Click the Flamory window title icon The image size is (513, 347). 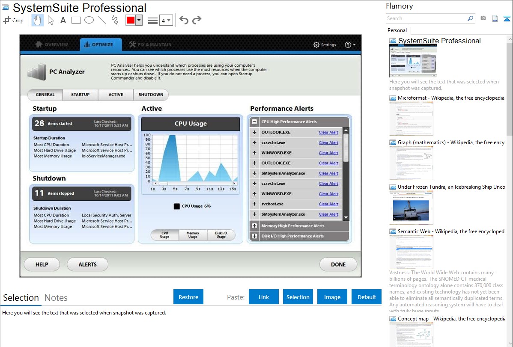[x=5, y=7]
